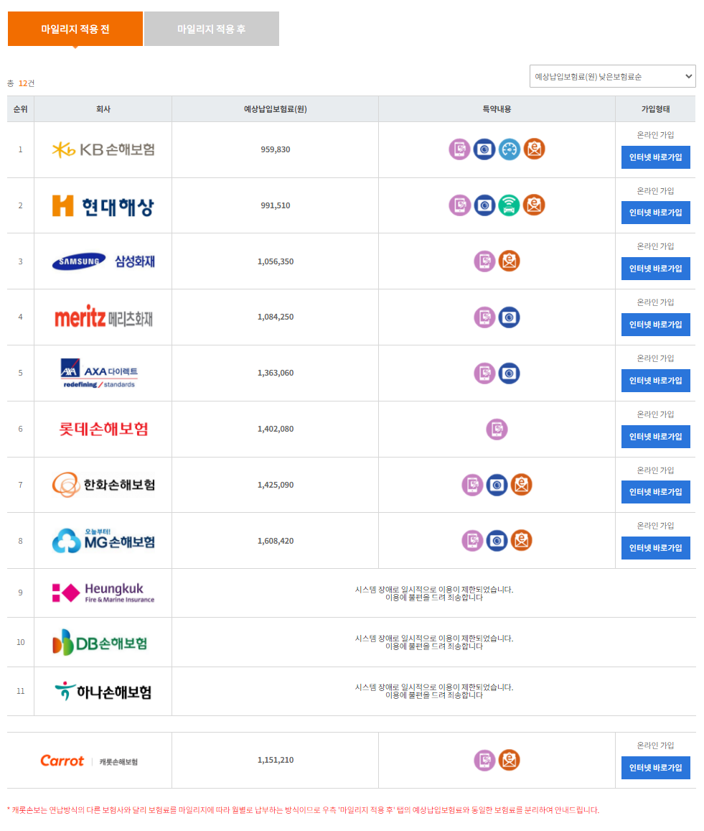Click orange email icon in 삼성화재 row

click(x=509, y=261)
